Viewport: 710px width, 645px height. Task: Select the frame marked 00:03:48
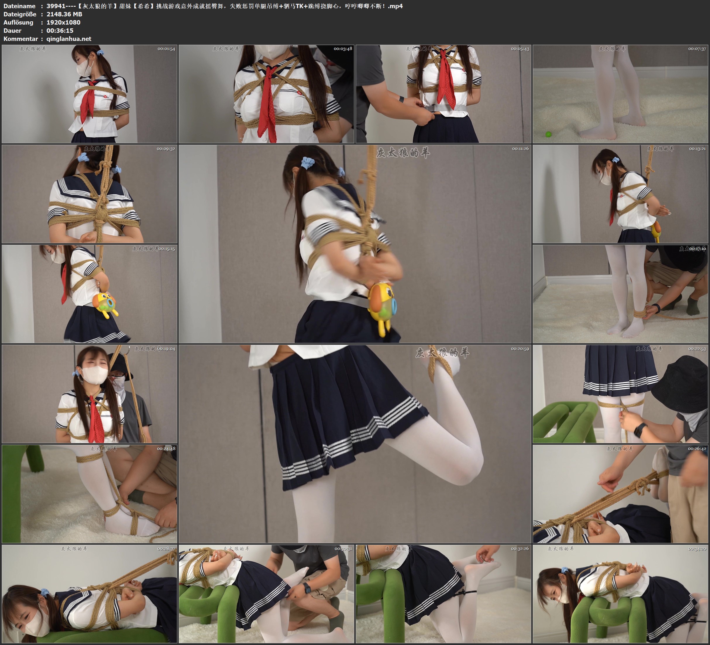(x=266, y=94)
